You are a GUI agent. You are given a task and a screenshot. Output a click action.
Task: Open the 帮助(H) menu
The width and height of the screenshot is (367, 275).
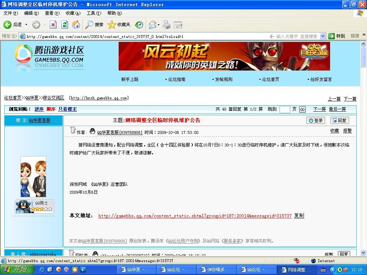115,13
